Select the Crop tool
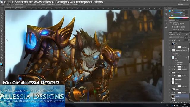190x107 pixels. pos(1,21)
